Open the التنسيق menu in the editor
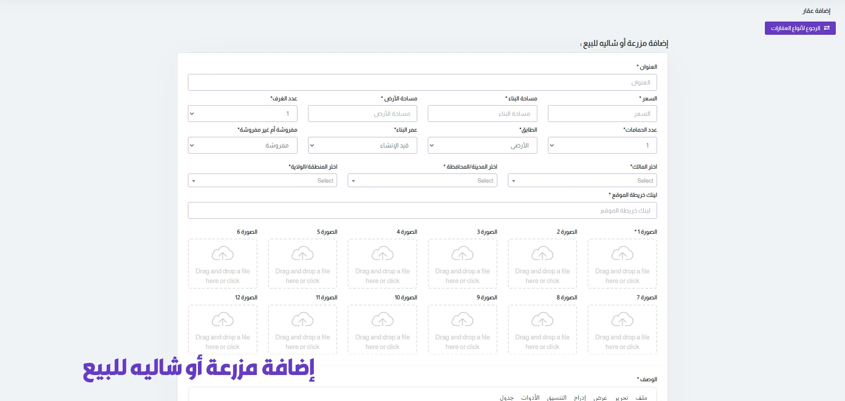This screenshot has width=845, height=401. 557,397
